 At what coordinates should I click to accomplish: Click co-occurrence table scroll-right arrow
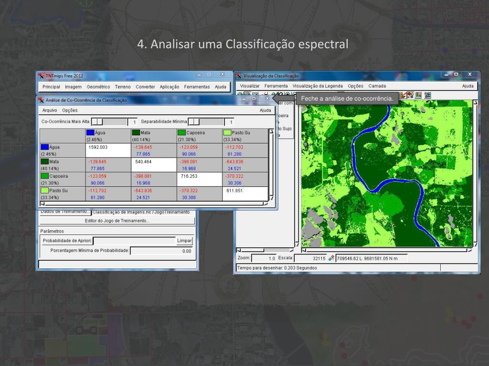click(266, 204)
